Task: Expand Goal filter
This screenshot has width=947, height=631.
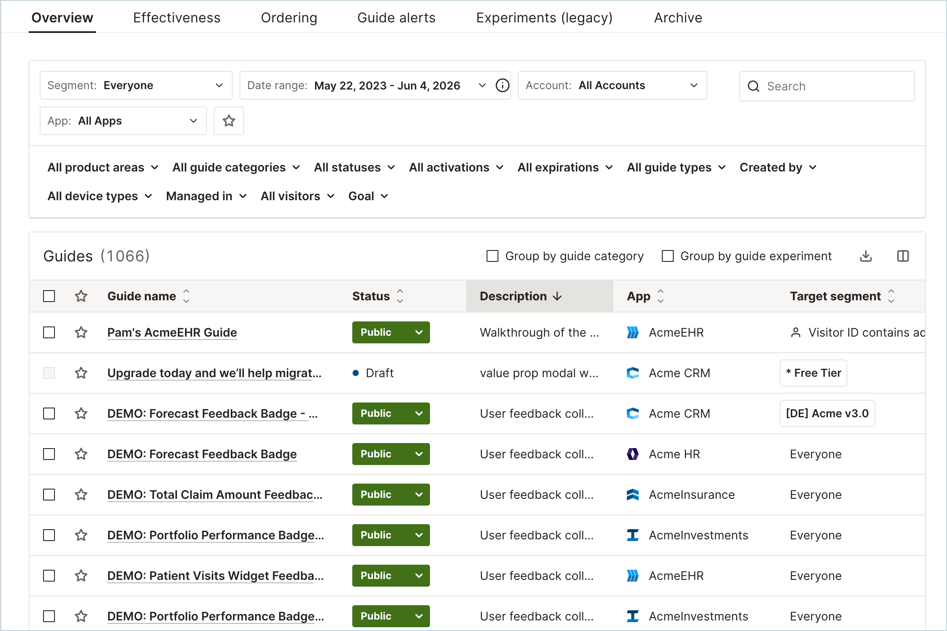Action: [368, 196]
